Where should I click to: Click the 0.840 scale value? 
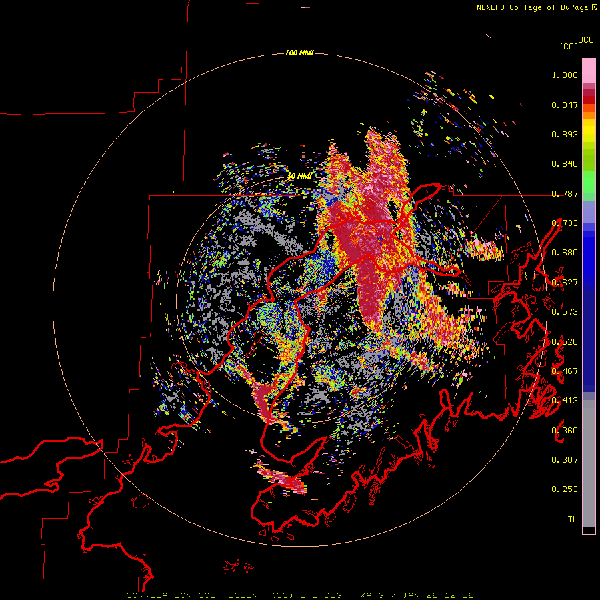[565, 164]
